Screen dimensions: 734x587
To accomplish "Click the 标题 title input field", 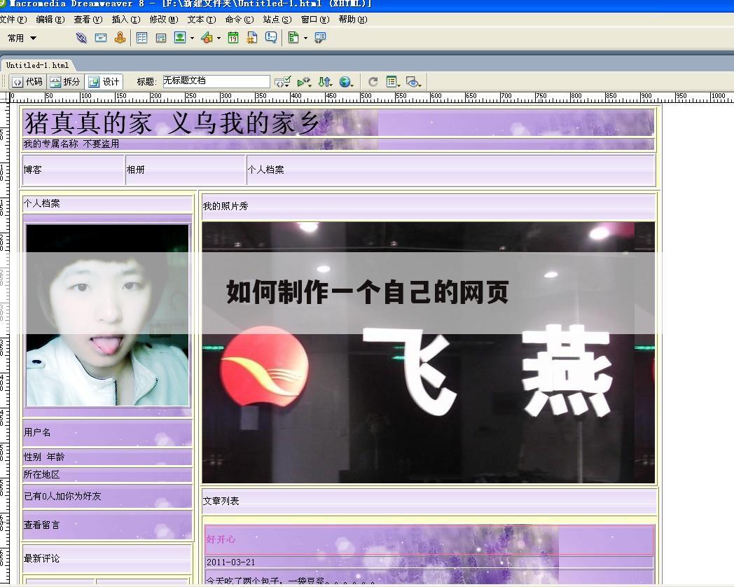I will tap(216, 81).
